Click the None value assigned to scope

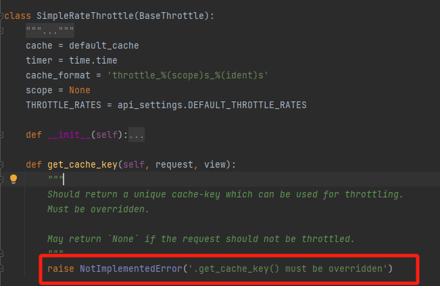point(80,90)
